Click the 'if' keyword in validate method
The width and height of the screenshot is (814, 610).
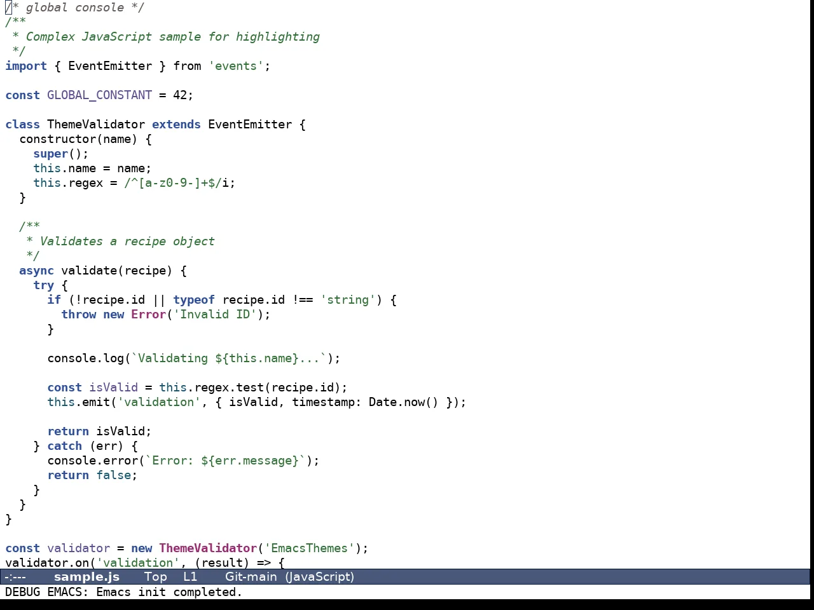pyautogui.click(x=54, y=300)
